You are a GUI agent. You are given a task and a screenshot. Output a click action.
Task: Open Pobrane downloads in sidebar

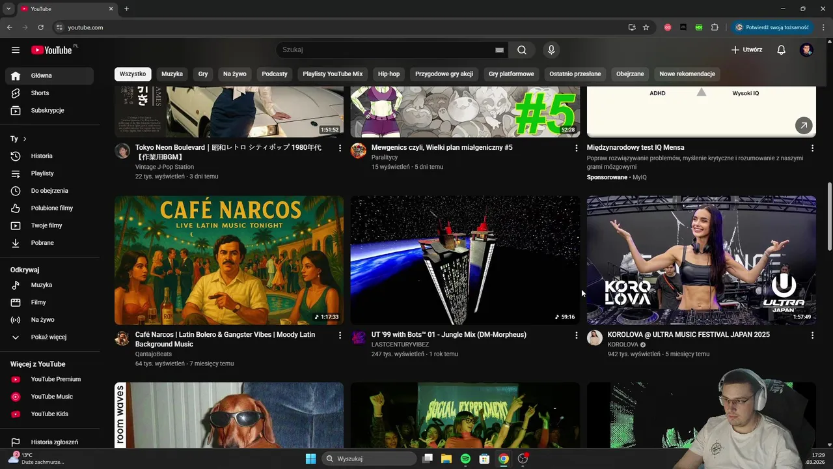coord(49,243)
